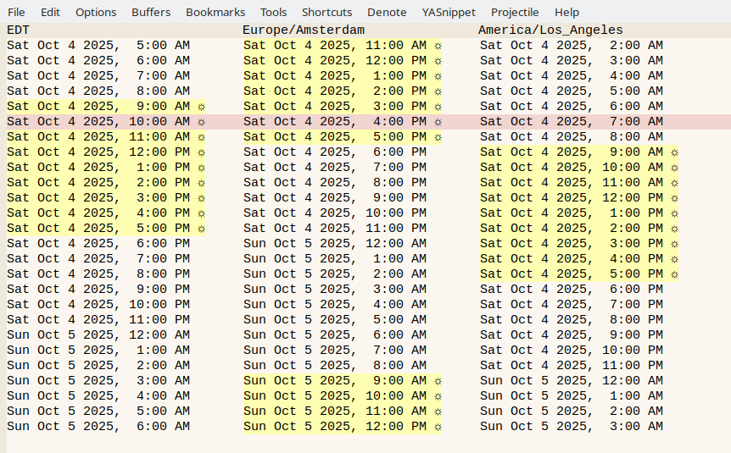
Task: Open the Shortcuts menu
Action: coord(326,12)
